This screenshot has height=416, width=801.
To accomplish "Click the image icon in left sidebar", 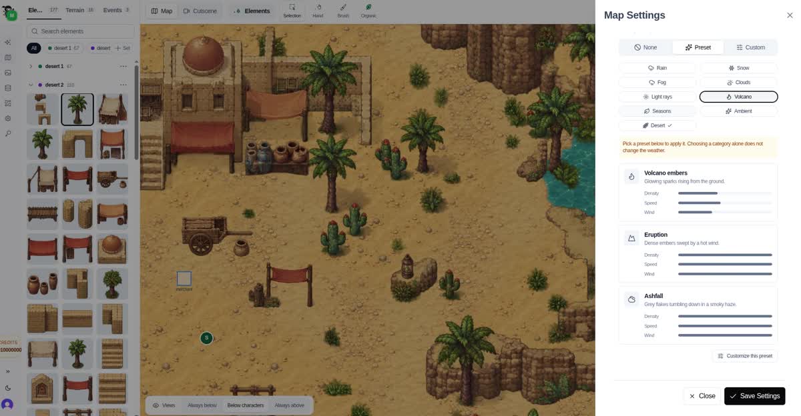I will point(8,73).
